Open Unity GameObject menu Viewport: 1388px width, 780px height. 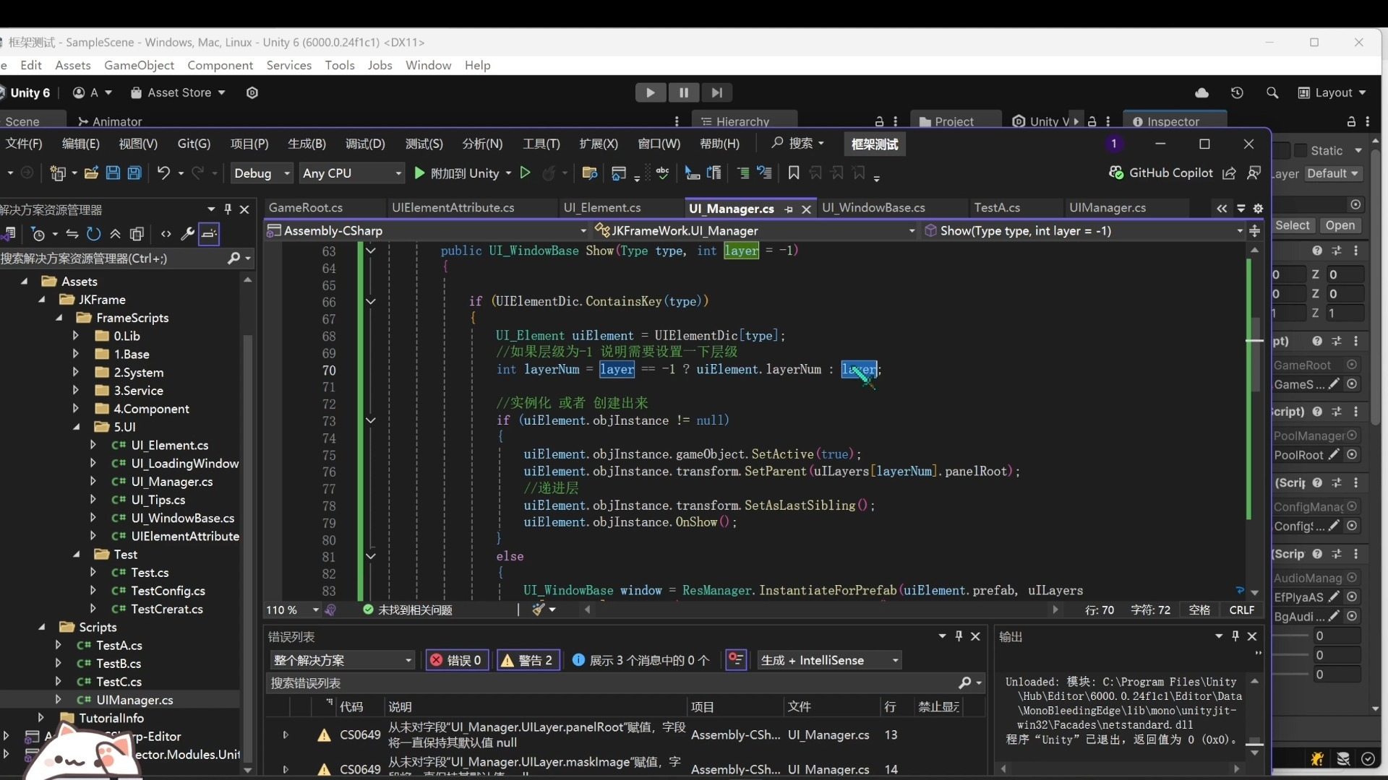coord(139,65)
